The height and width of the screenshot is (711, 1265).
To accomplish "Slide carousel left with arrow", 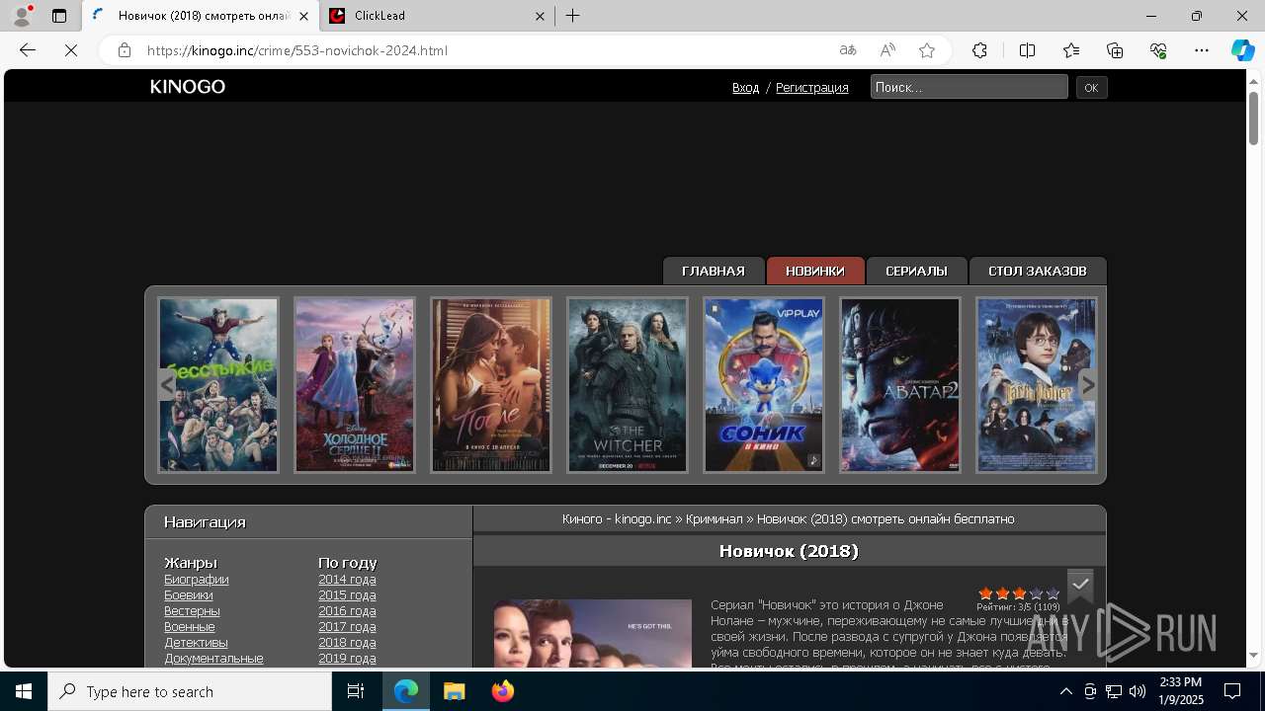I will tap(166, 385).
